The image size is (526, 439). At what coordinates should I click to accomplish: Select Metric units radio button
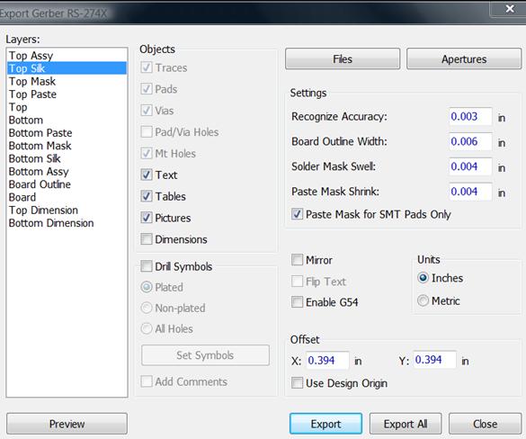(x=423, y=300)
